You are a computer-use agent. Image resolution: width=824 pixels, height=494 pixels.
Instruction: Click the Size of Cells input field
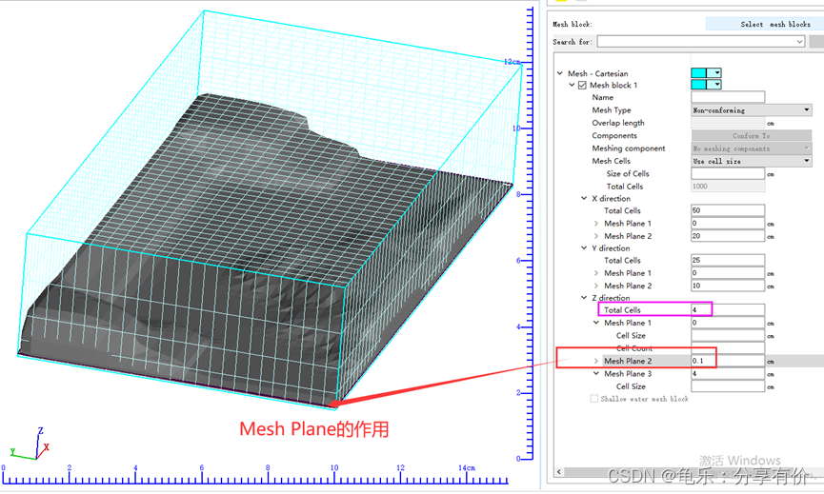(728, 174)
